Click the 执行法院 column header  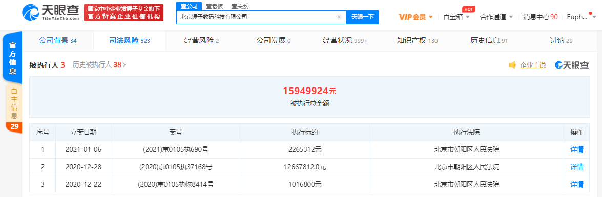coord(466,132)
